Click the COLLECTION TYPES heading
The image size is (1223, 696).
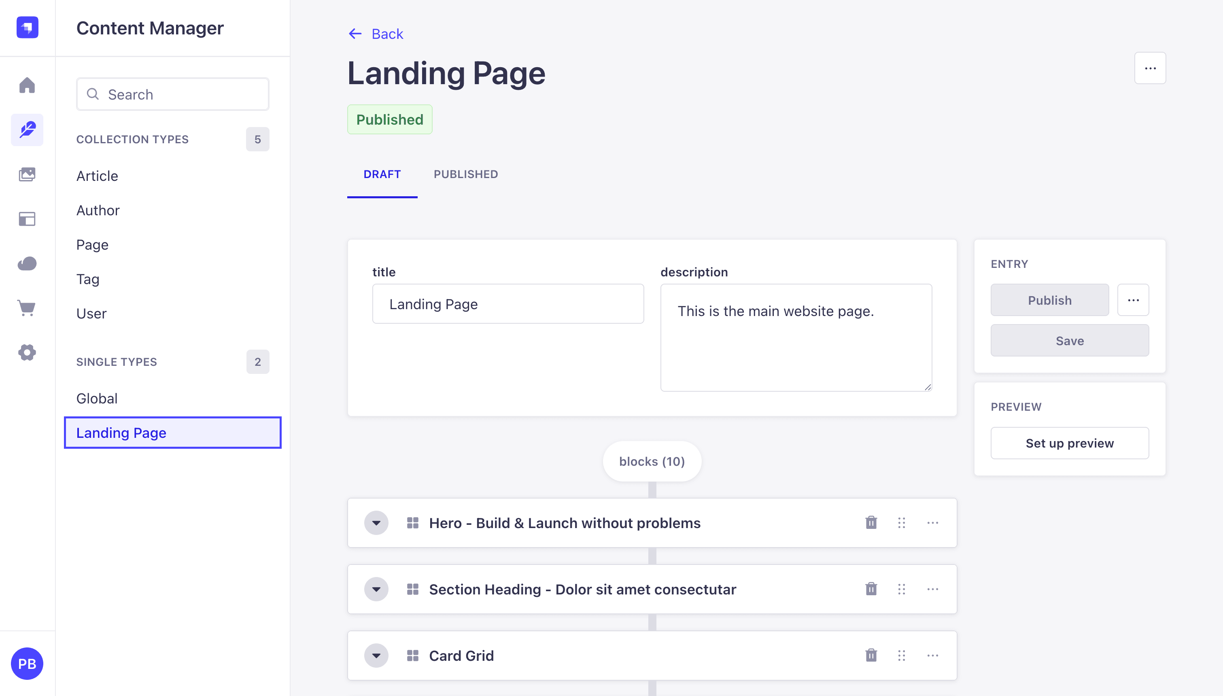point(132,139)
